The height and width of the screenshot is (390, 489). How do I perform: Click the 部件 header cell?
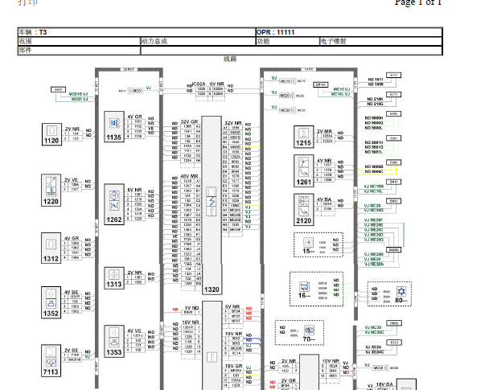pos(79,50)
